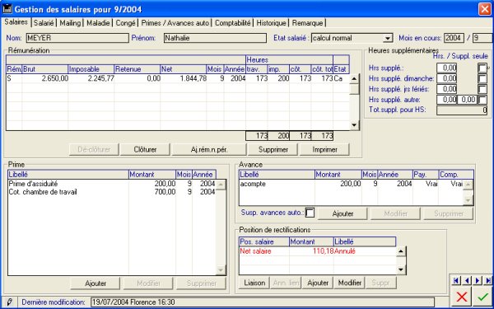494x309 pixels.
Task: Click the Hrs supplé. jrs fériés value field
Action: coord(447,89)
